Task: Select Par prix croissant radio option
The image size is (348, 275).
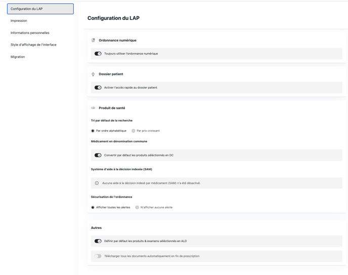Action: [x=134, y=131]
